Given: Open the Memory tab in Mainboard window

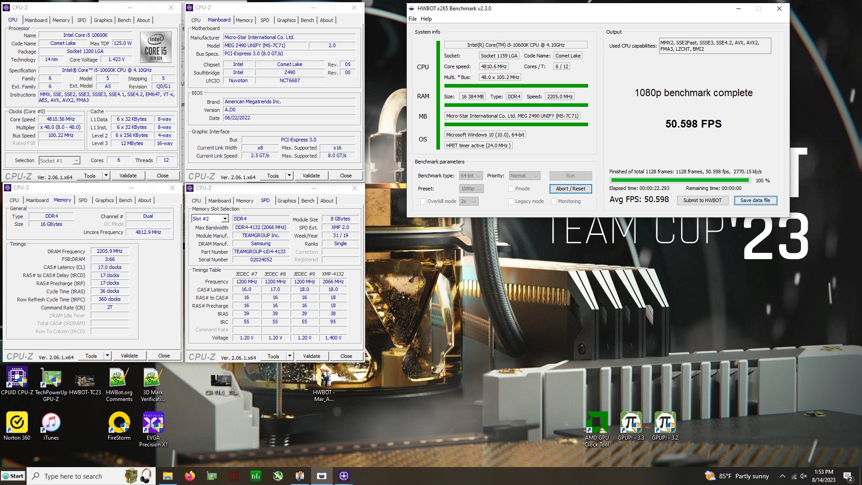Looking at the screenshot, I should tap(244, 20).
